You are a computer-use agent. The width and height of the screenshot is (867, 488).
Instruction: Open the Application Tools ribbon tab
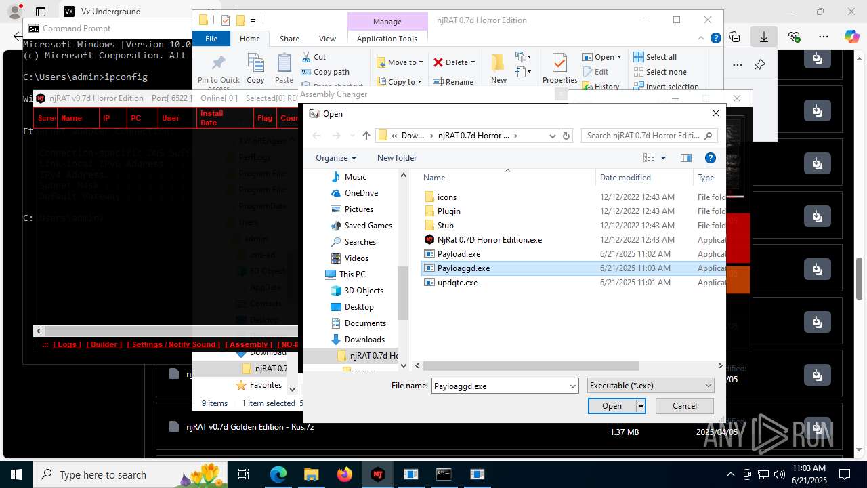point(387,39)
